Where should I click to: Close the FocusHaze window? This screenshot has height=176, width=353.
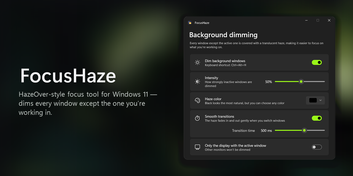pos(329,20)
